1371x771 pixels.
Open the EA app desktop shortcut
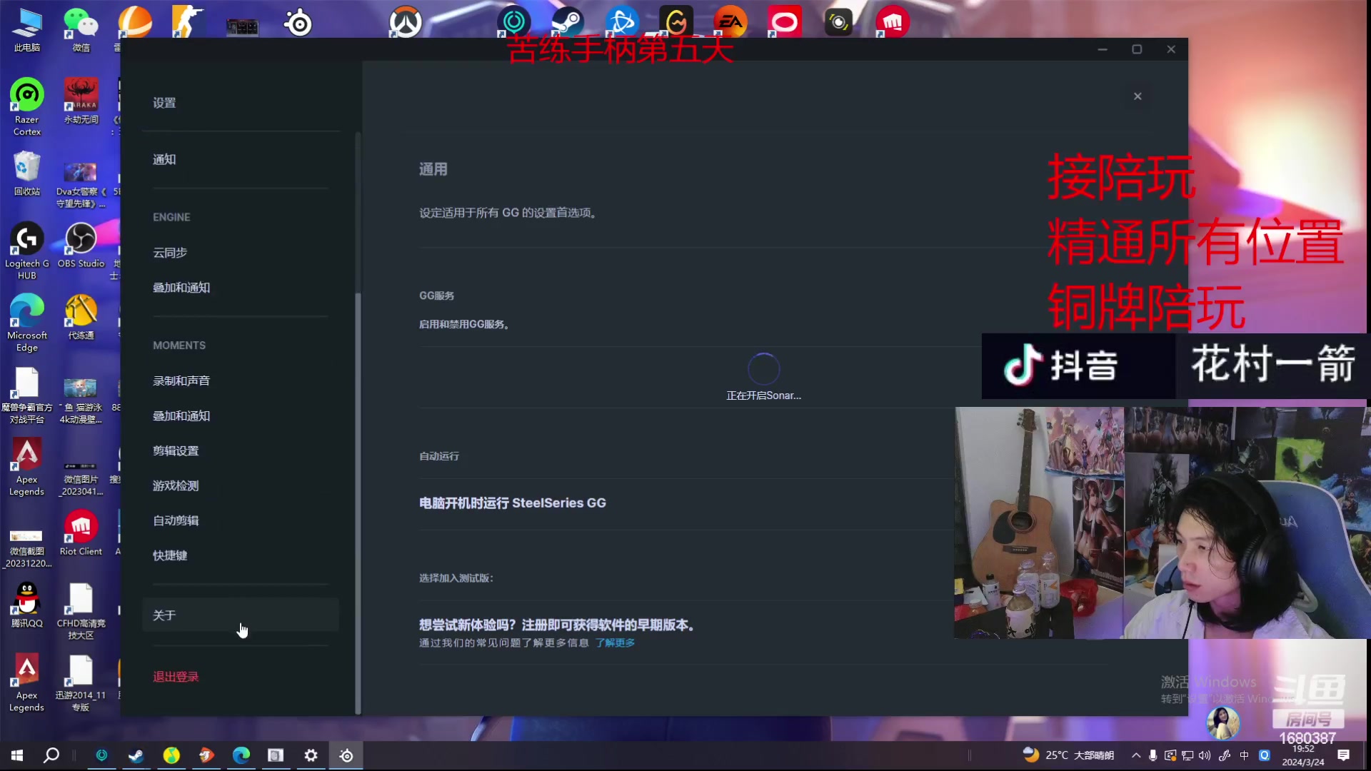pyautogui.click(x=730, y=22)
